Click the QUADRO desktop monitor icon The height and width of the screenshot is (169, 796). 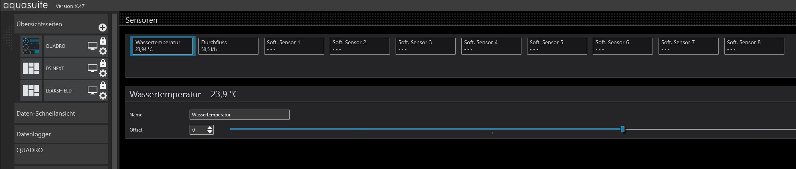[93, 46]
